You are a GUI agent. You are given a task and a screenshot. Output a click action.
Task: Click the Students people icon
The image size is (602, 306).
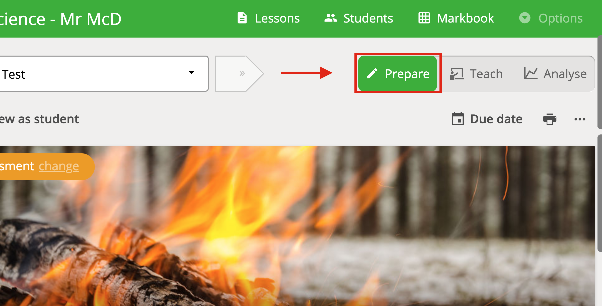[x=330, y=18]
